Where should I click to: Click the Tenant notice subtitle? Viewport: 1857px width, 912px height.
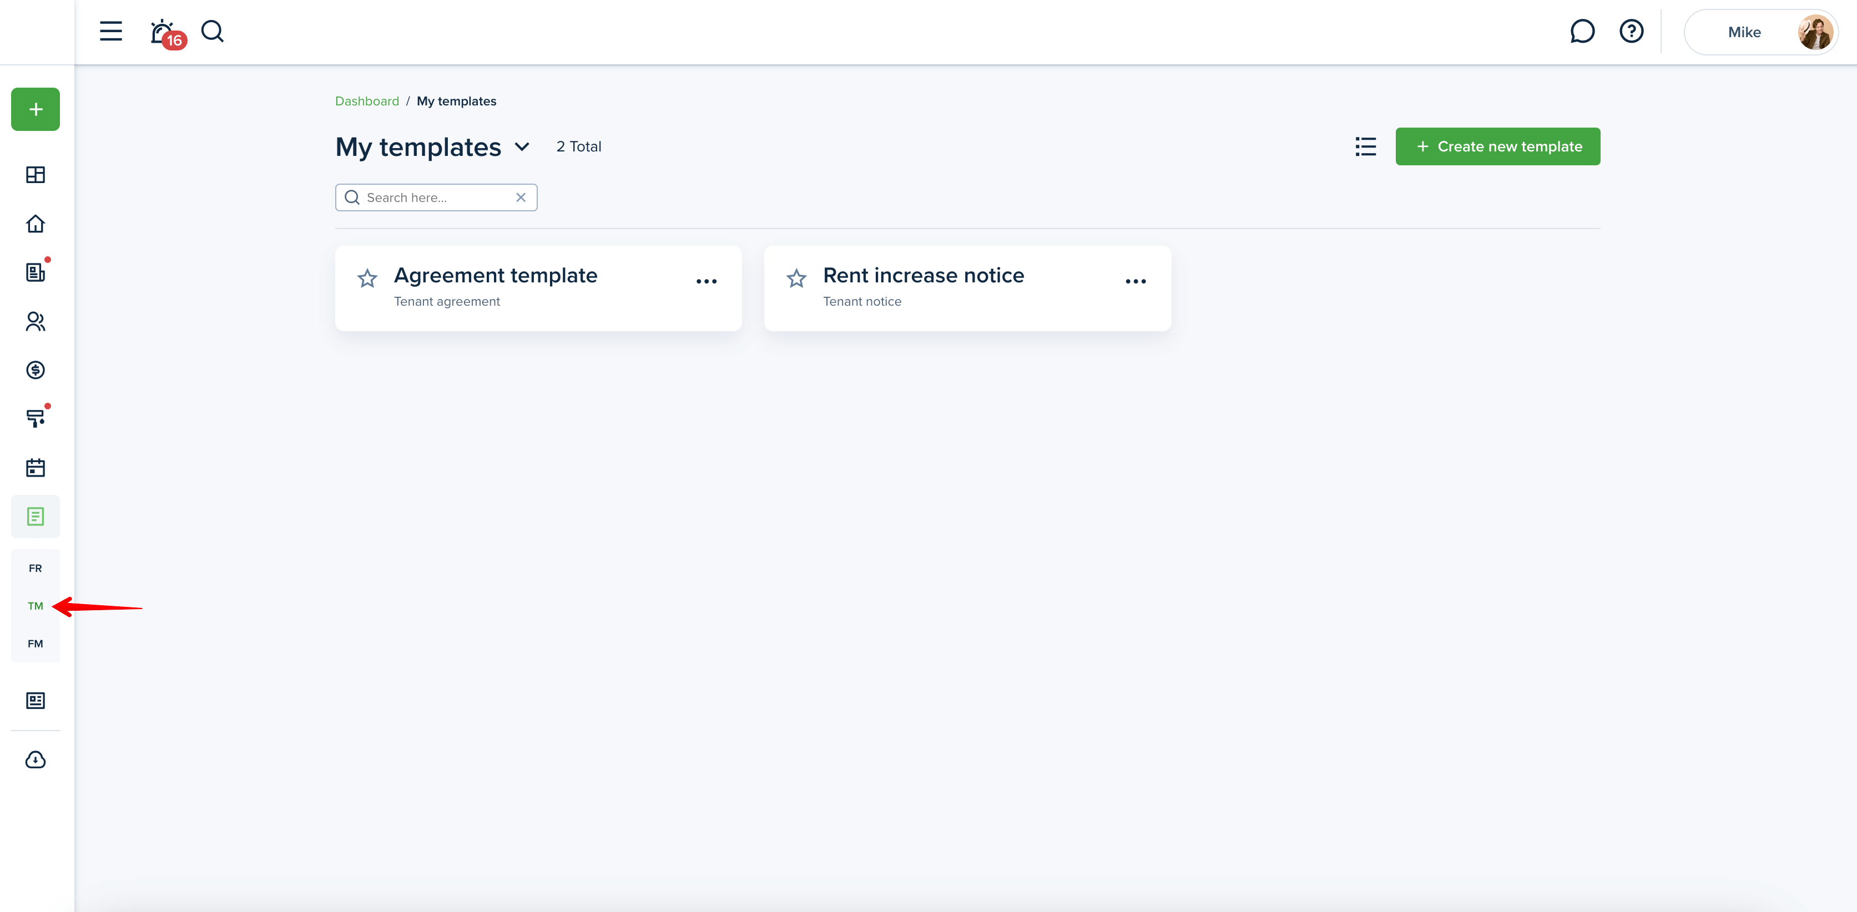pyautogui.click(x=861, y=302)
